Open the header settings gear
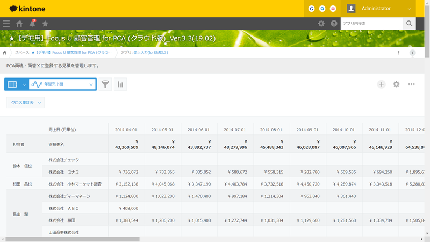Screen dimensions: 430x242 [321, 24]
